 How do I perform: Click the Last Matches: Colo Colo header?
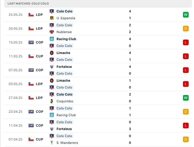[x=28, y=3]
